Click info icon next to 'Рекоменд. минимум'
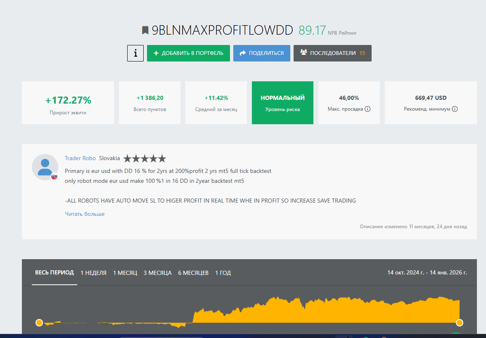 (x=455, y=109)
